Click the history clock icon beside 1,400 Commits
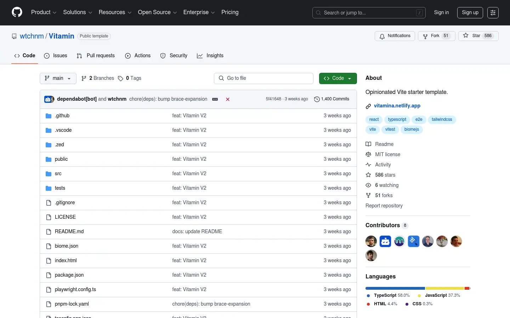This screenshot has height=318, width=510. pos(317,99)
